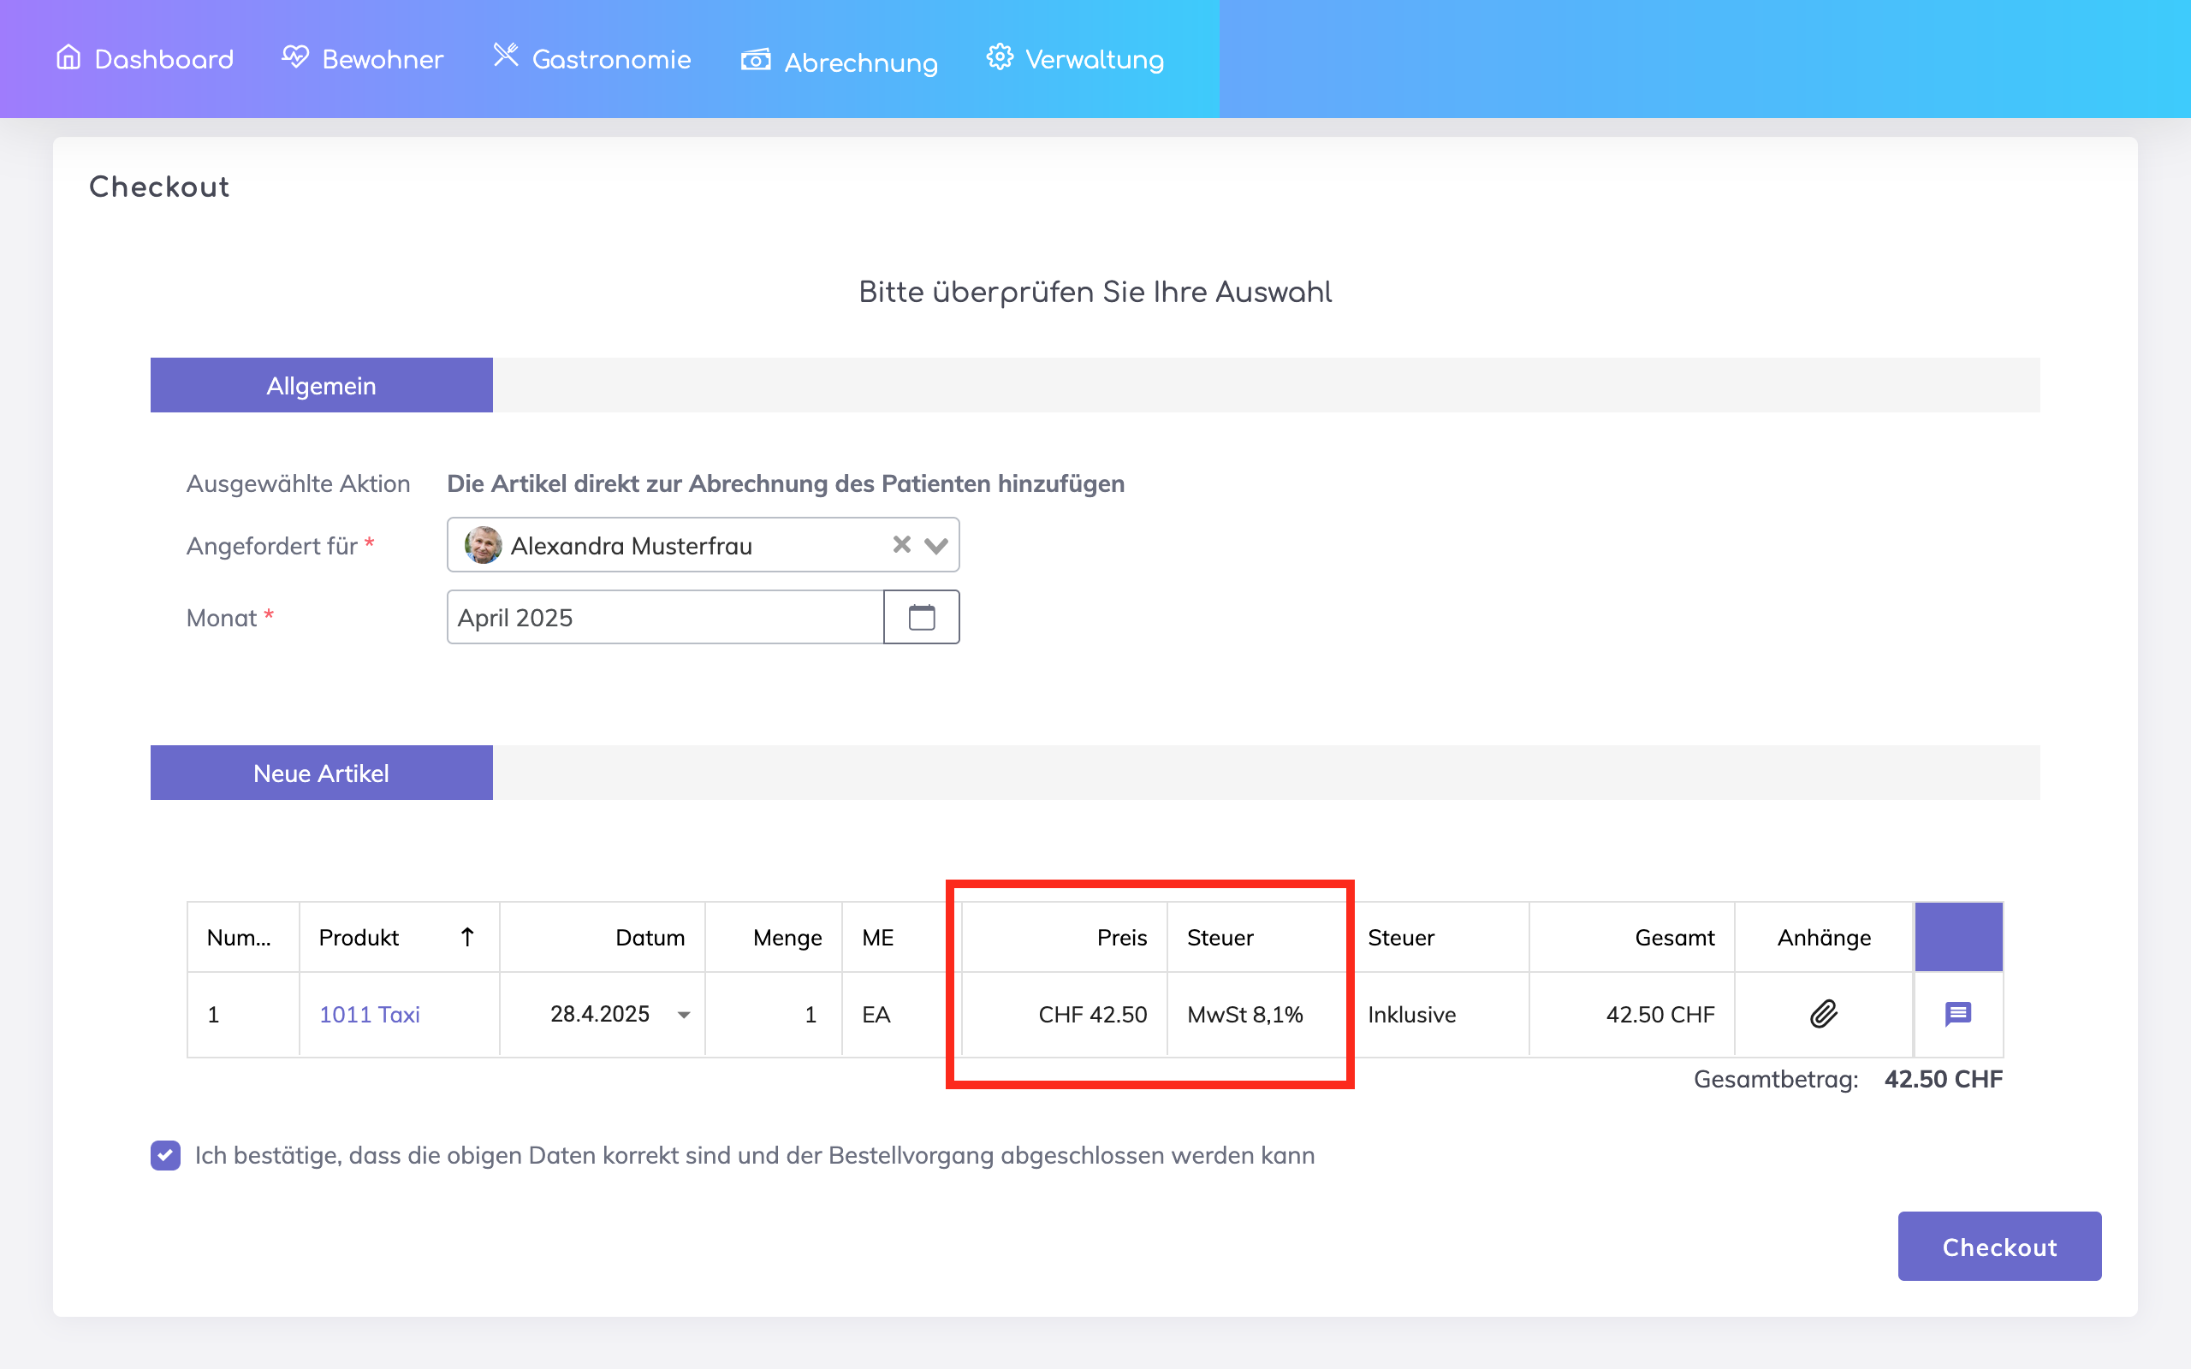
Task: Click the April 2025 month field
Action: pyautogui.click(x=666, y=618)
